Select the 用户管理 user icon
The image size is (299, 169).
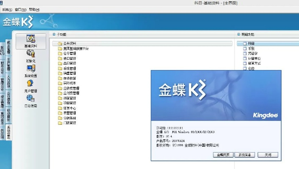[30, 83]
